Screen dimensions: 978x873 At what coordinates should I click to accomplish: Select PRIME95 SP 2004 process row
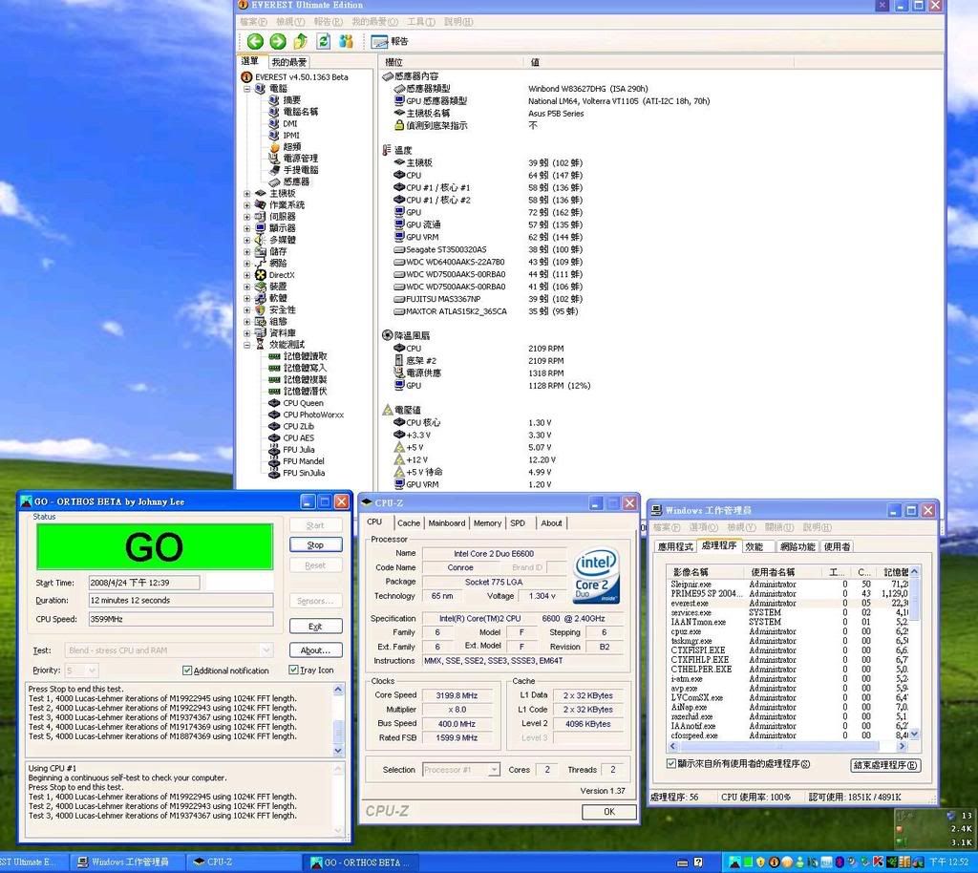[x=789, y=594]
